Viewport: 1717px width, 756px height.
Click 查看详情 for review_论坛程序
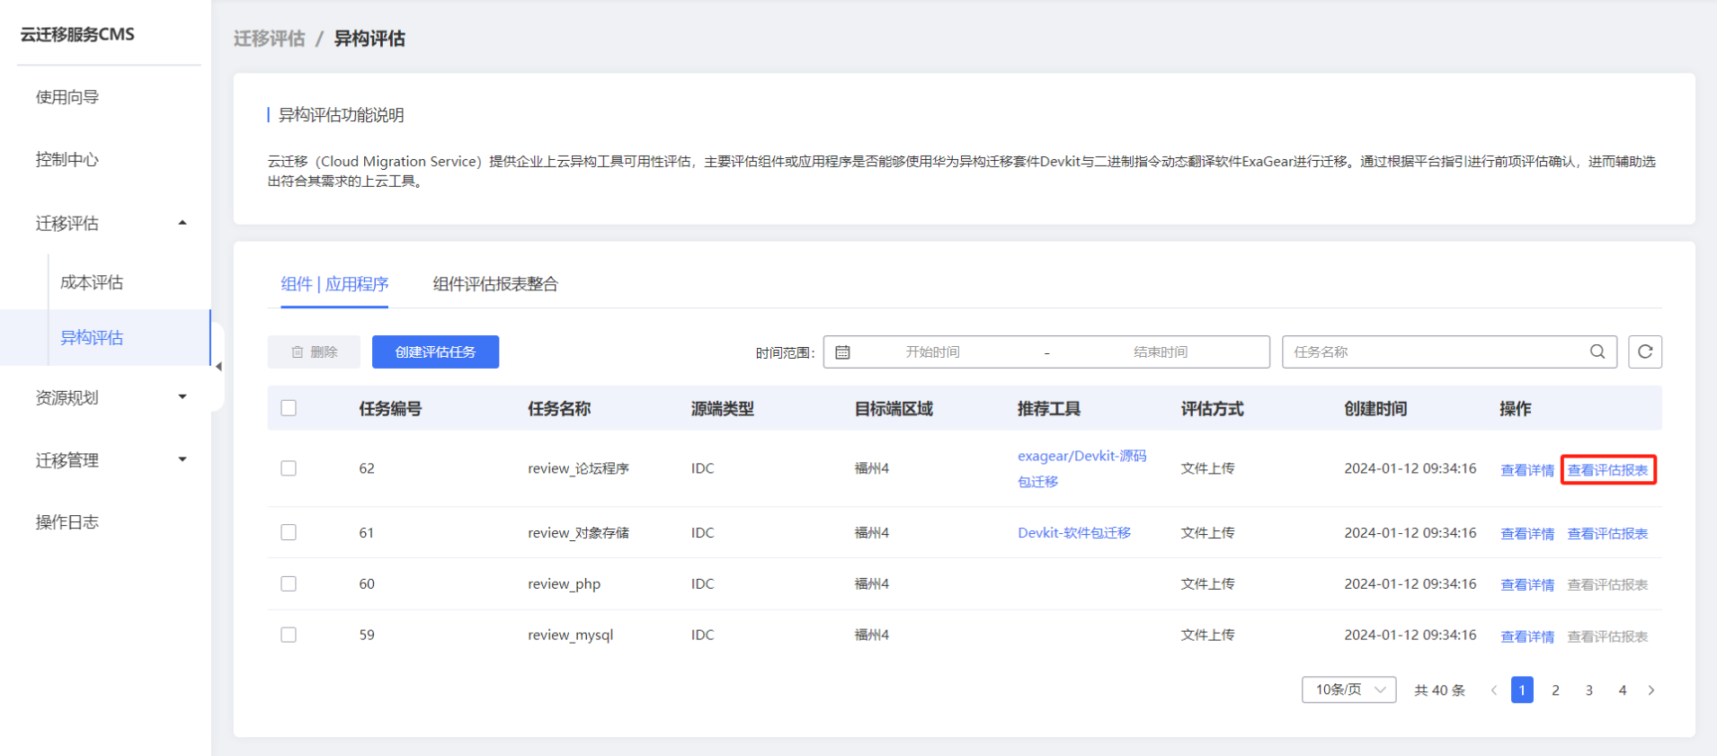click(x=1527, y=470)
